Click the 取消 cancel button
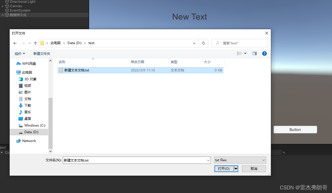The image size is (332, 193). tap(254, 168)
